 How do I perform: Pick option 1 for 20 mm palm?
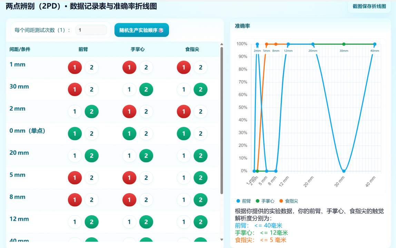coord(129,156)
